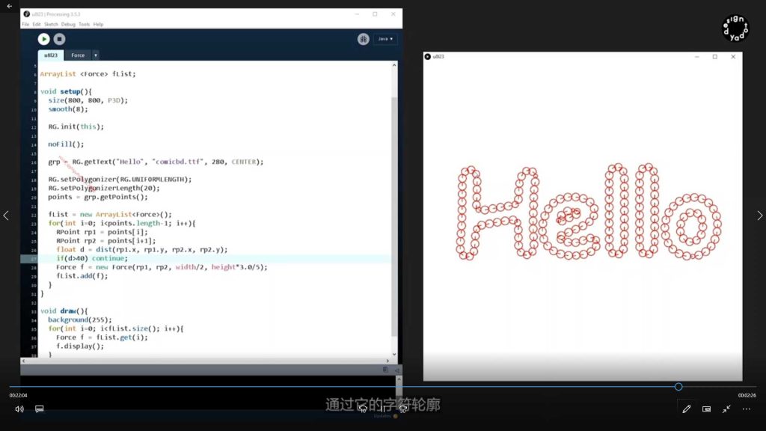Exit fullscreen video mode
Screen dimensions: 766x431
point(726,409)
